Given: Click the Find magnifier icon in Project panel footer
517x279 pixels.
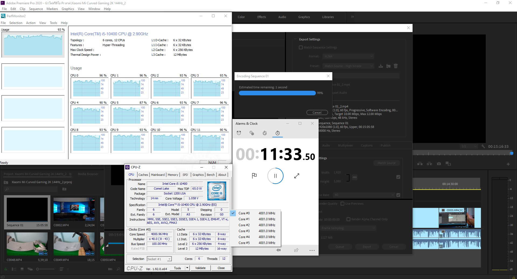Looking at the screenshot, I should (118, 269).
